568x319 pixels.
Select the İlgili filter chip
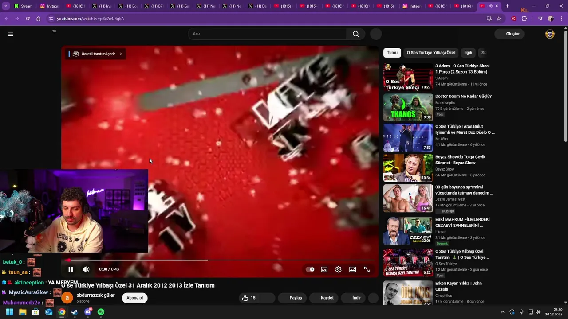(x=468, y=53)
